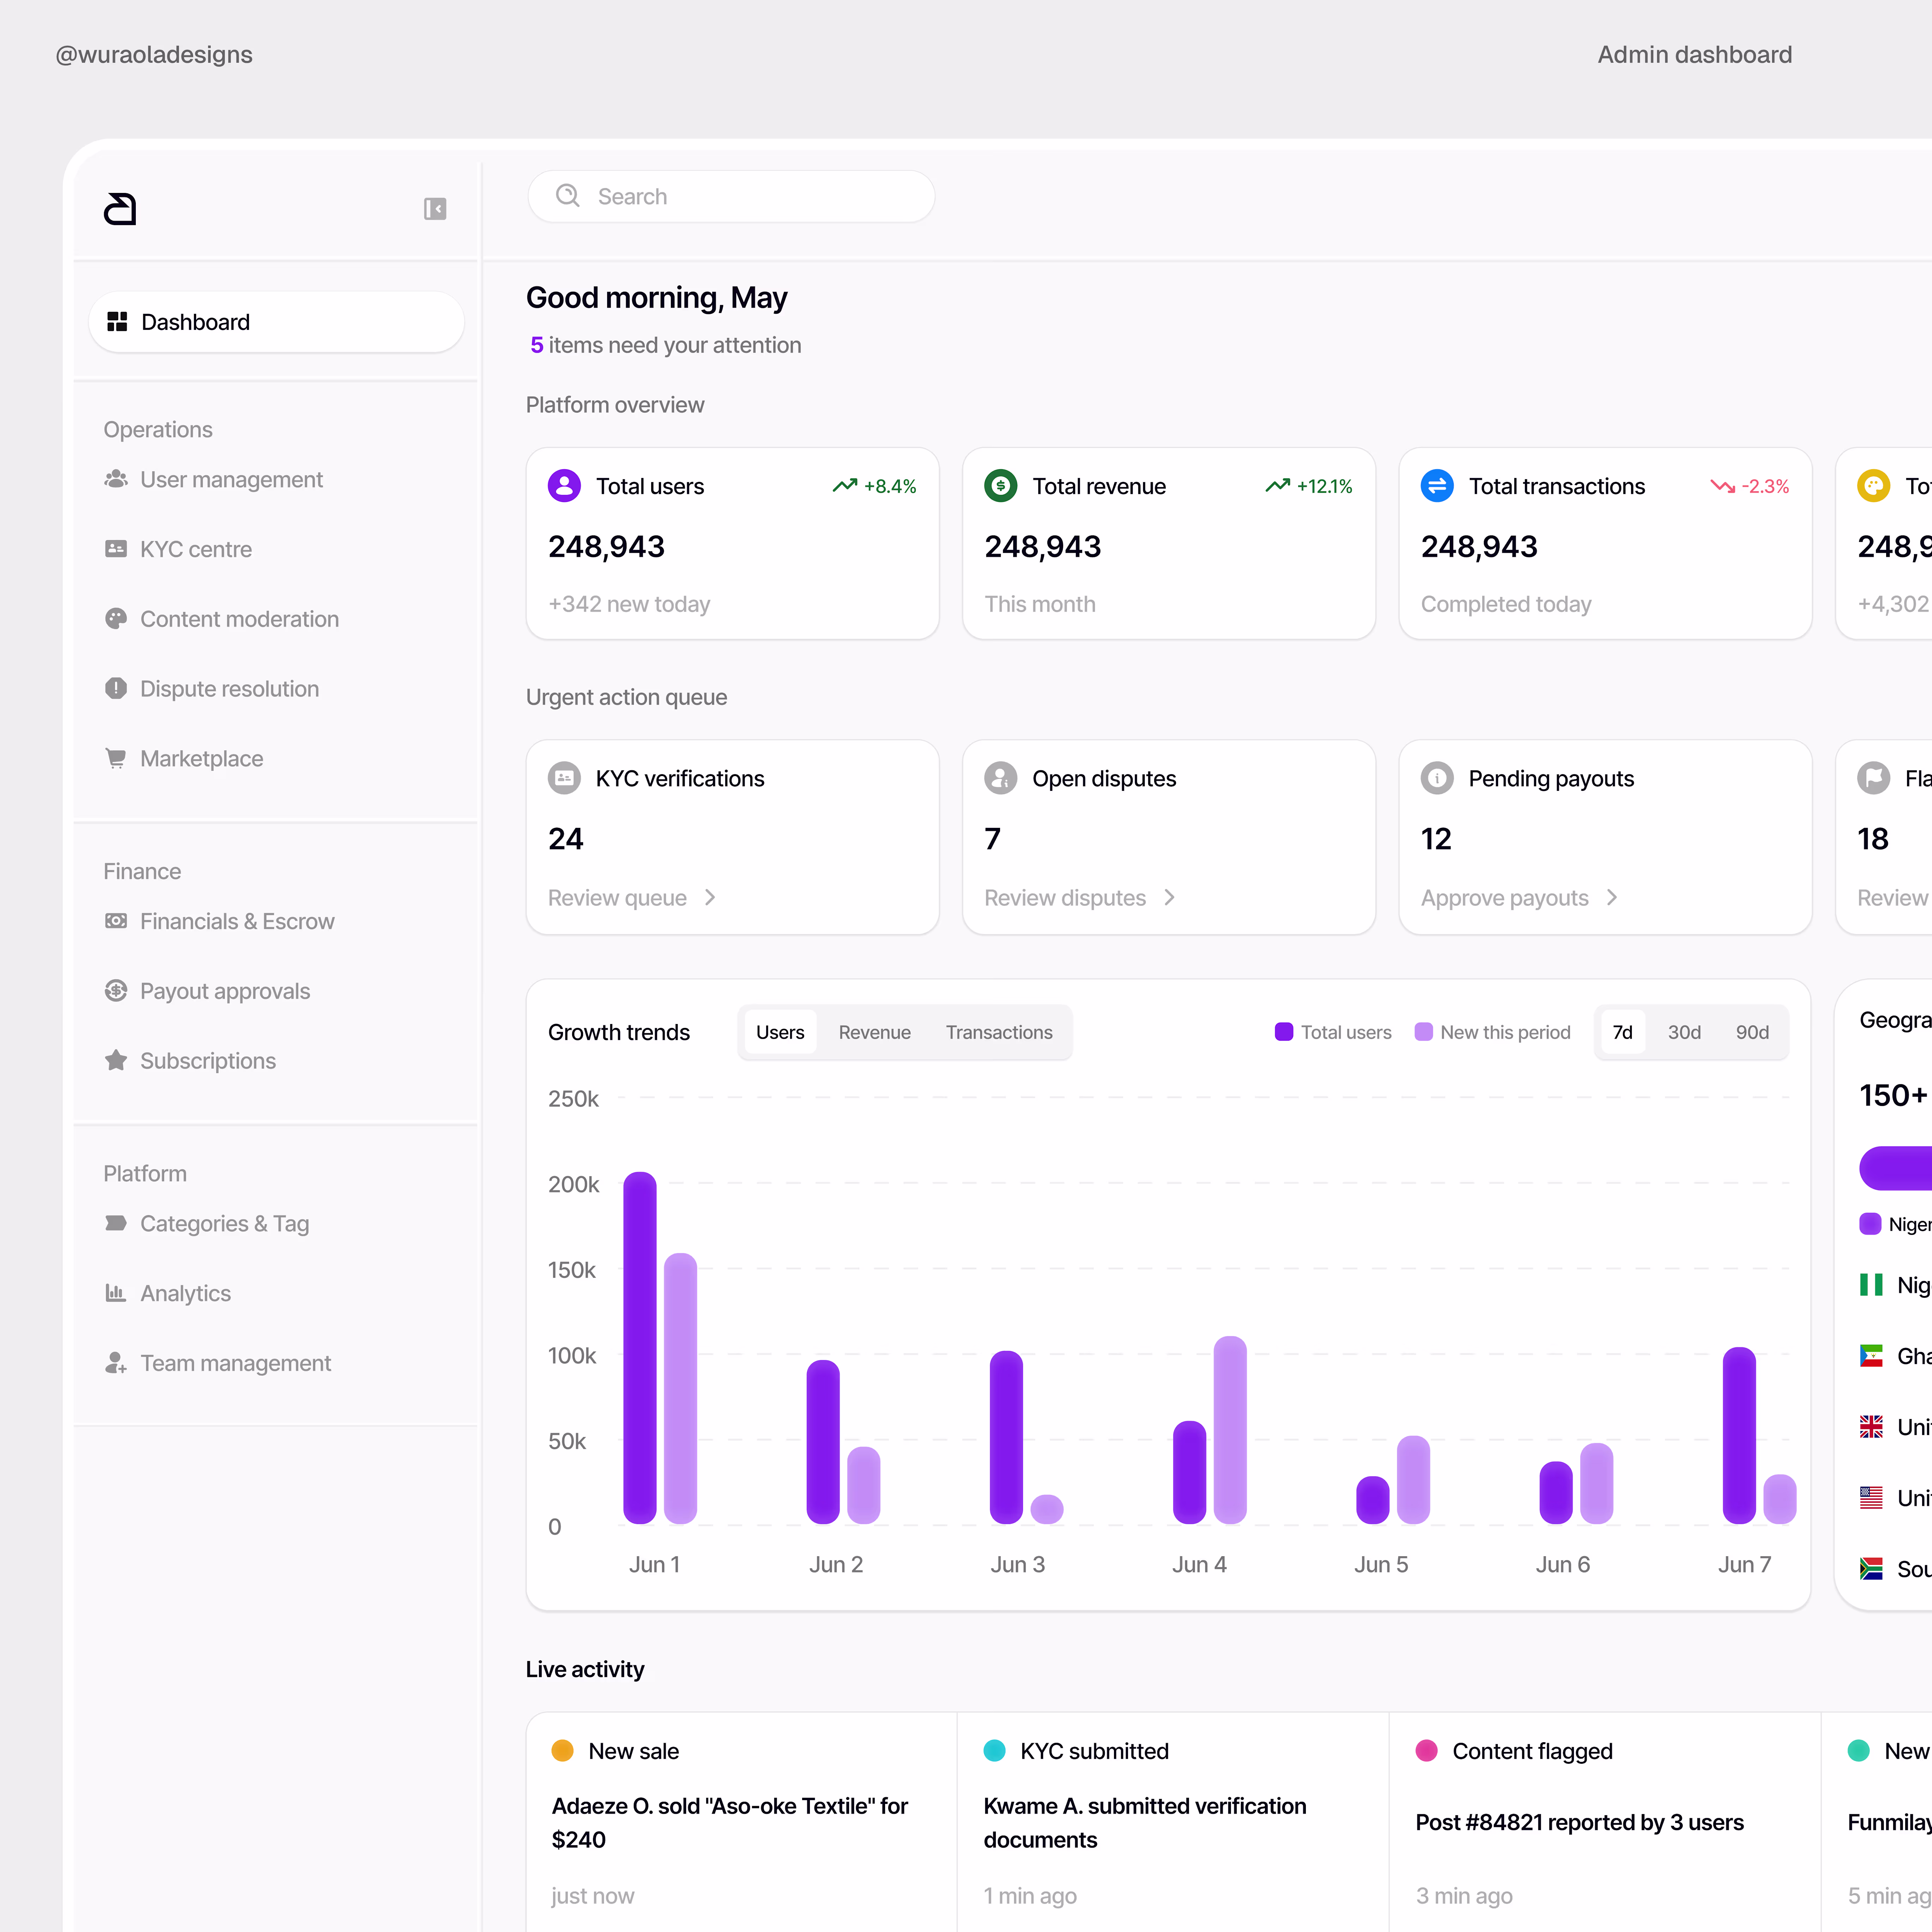Focus the Search input field

731,196
